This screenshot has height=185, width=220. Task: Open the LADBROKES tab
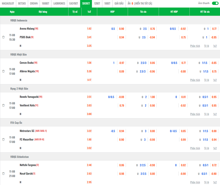pos(59,4)
